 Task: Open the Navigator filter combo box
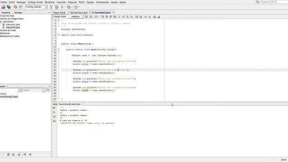click(33, 90)
